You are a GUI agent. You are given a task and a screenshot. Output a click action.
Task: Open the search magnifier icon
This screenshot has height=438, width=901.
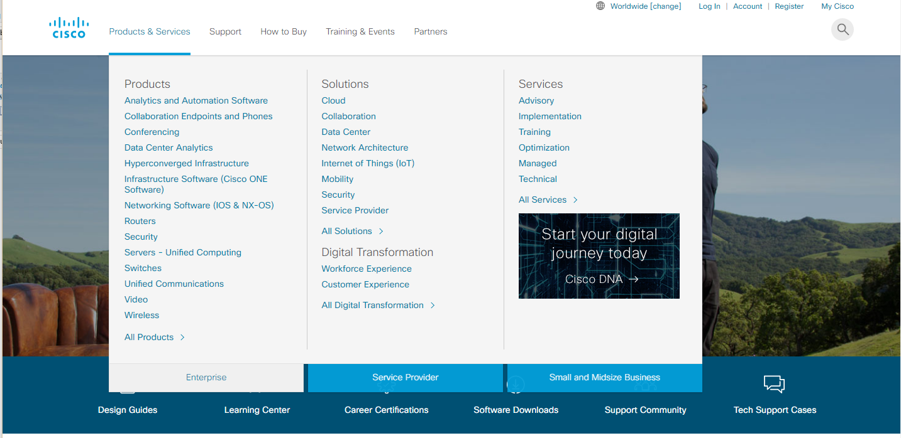(843, 29)
